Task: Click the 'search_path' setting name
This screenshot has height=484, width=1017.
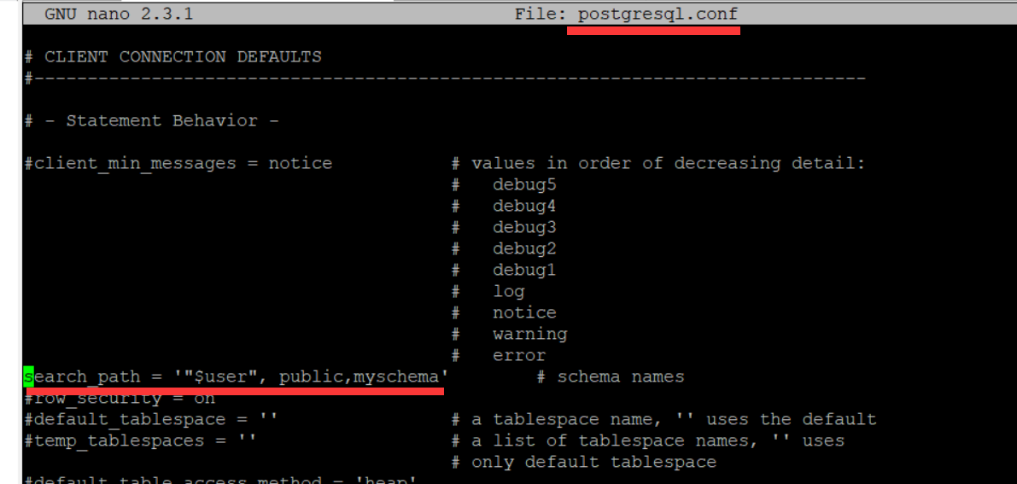Action: (x=82, y=376)
